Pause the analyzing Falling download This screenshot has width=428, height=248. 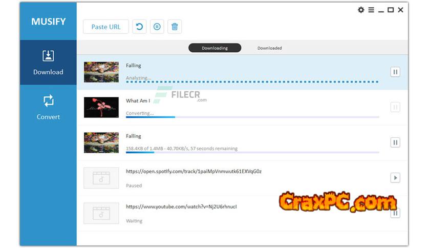[395, 72]
